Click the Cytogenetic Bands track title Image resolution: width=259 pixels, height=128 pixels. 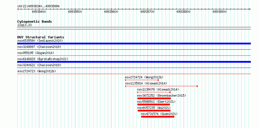coord(35,21)
